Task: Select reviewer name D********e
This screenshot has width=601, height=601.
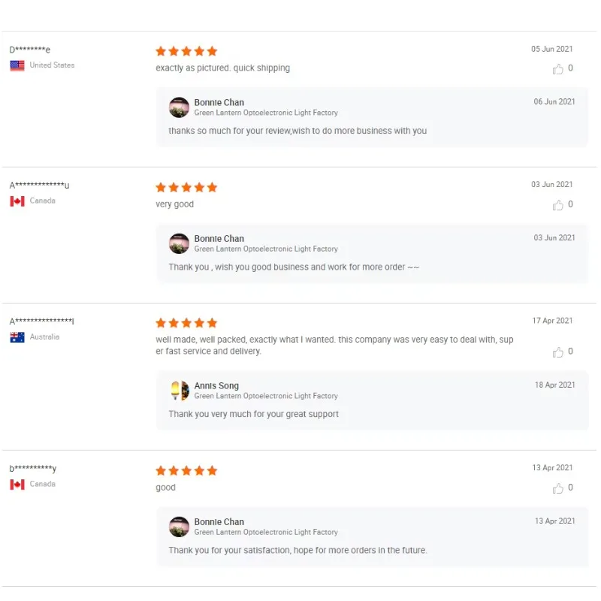Action: (30, 50)
